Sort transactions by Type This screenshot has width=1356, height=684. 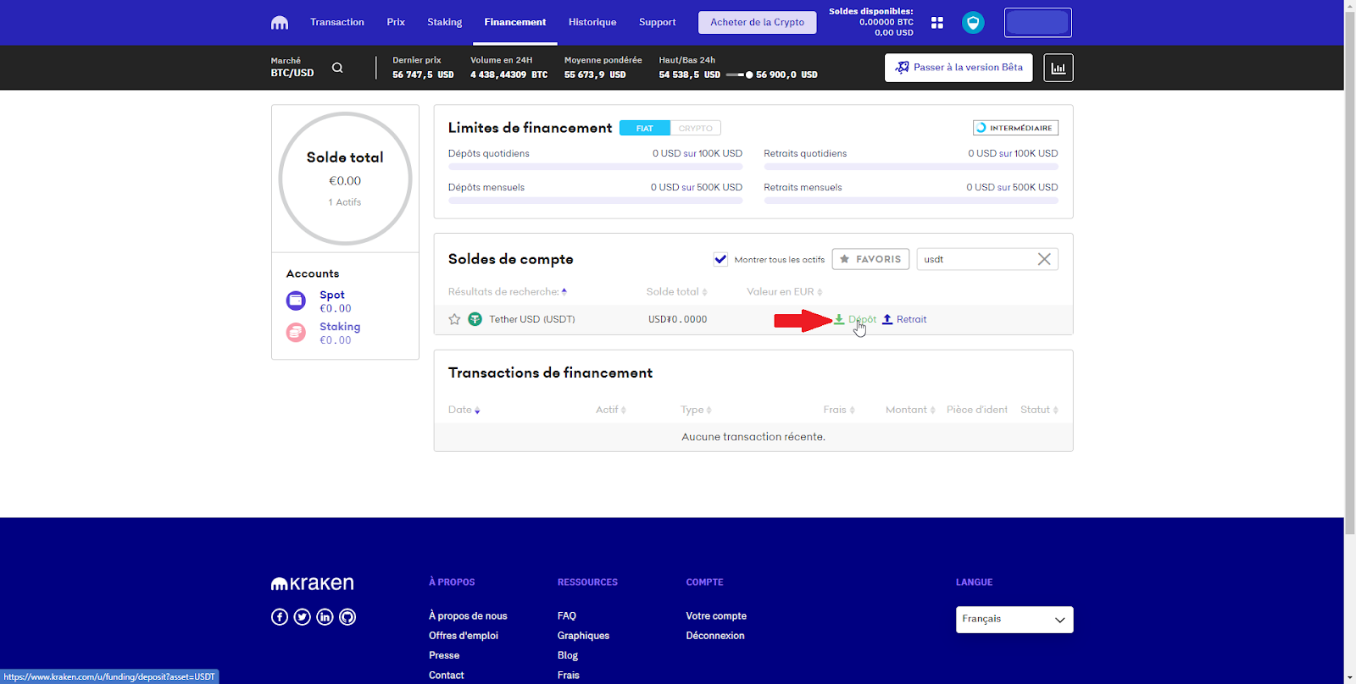click(x=697, y=410)
